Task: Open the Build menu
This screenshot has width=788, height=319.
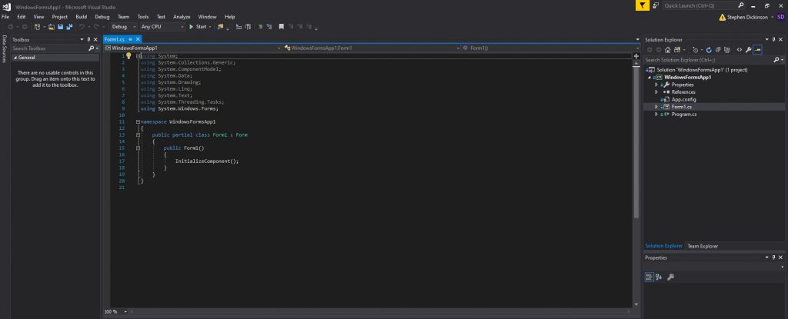Action: coord(81,17)
